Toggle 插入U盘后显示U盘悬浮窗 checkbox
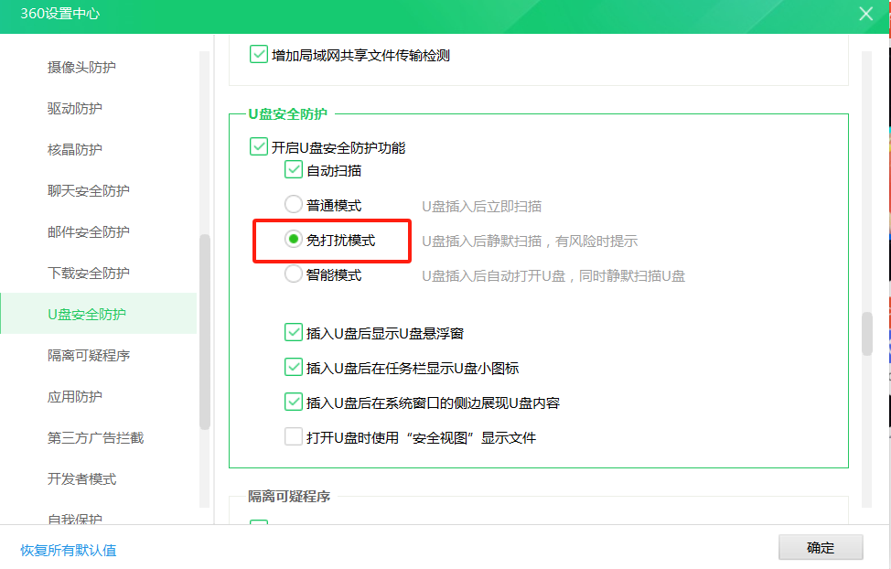 [x=294, y=332]
